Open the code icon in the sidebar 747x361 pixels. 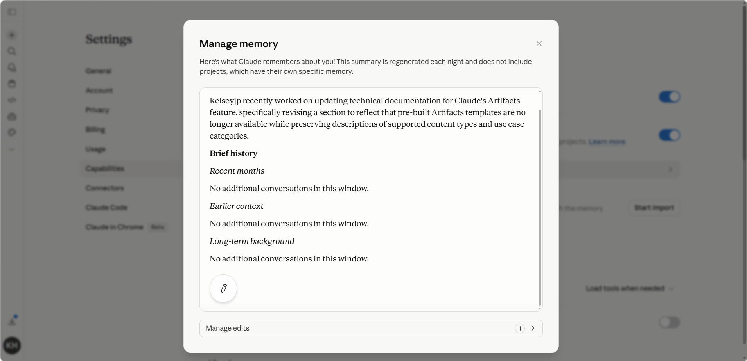(12, 100)
